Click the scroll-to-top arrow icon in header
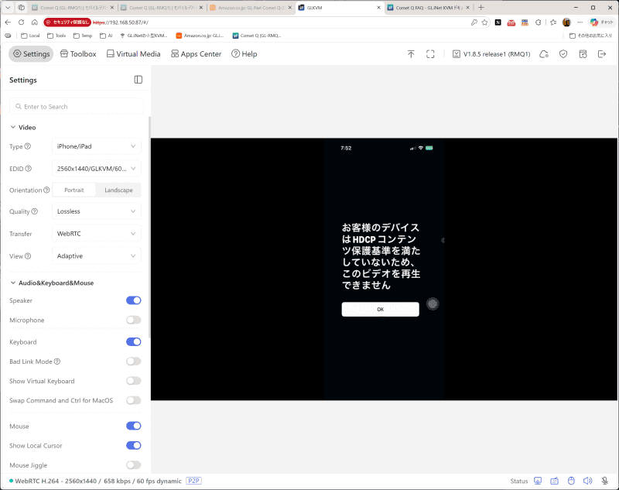 411,54
